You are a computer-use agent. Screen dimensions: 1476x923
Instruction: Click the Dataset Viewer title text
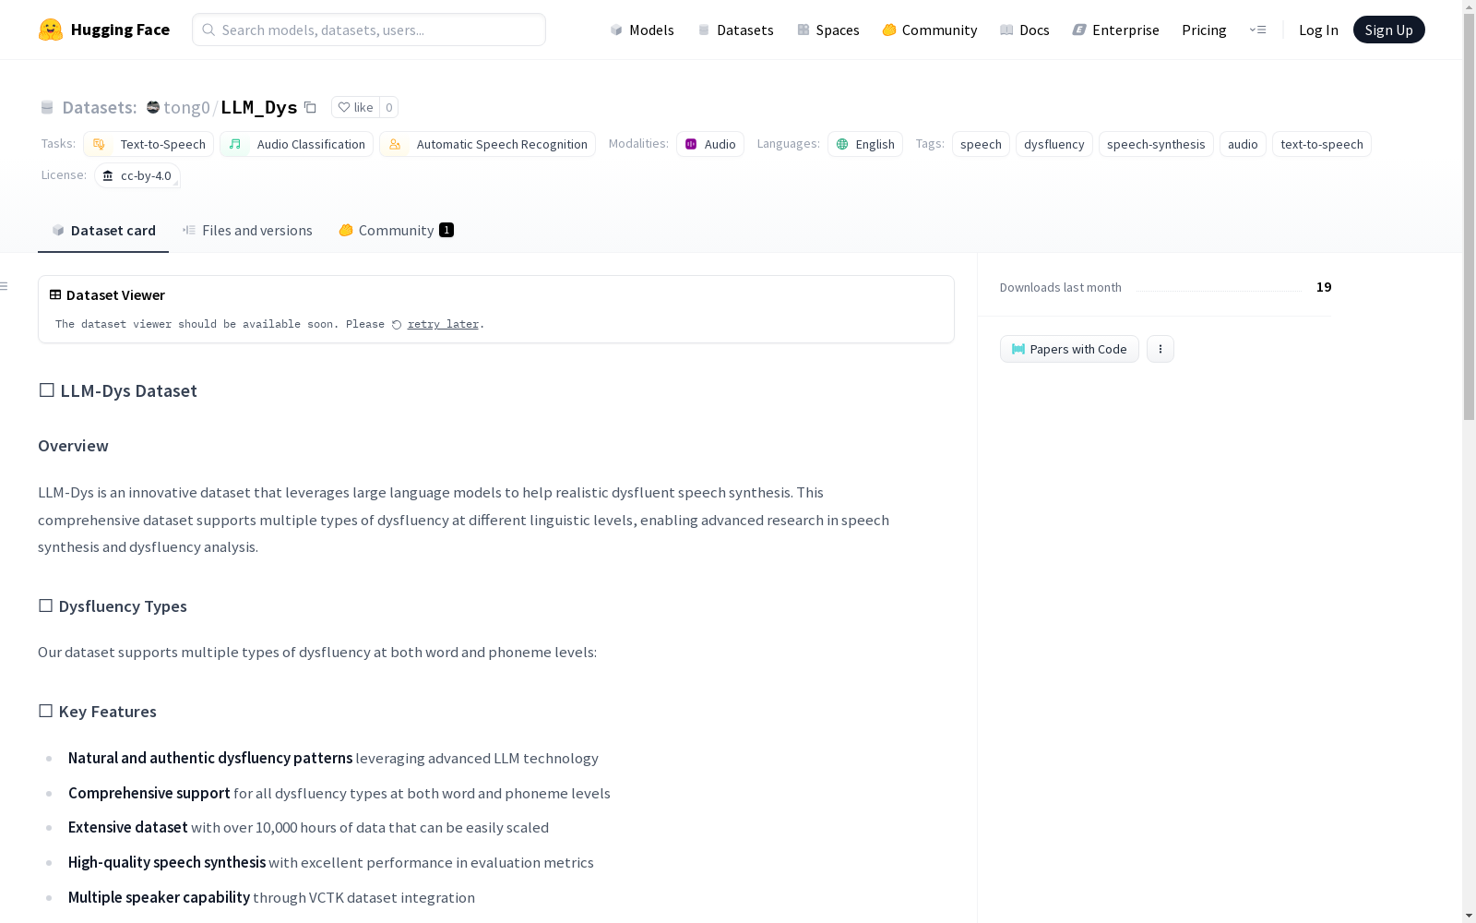point(115,295)
